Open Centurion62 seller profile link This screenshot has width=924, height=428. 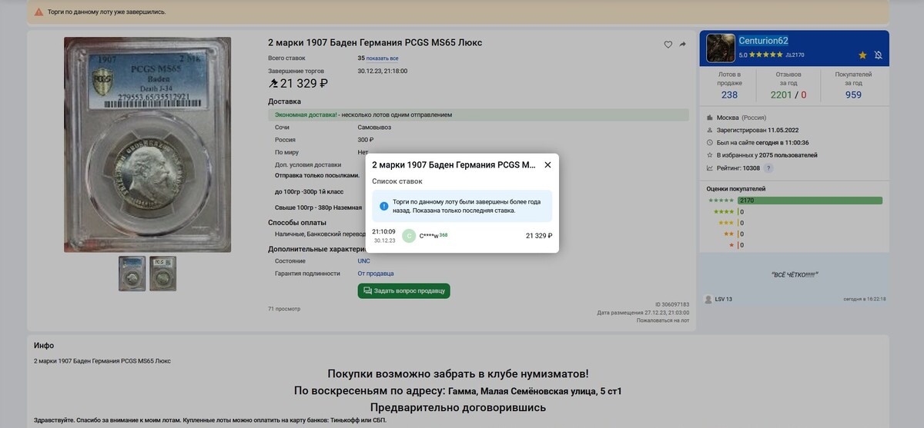763,41
